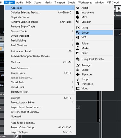Viewport: 121px width, 138px height.
Task: Open the Window menu
Action: pyautogui.click(x=100, y=3)
